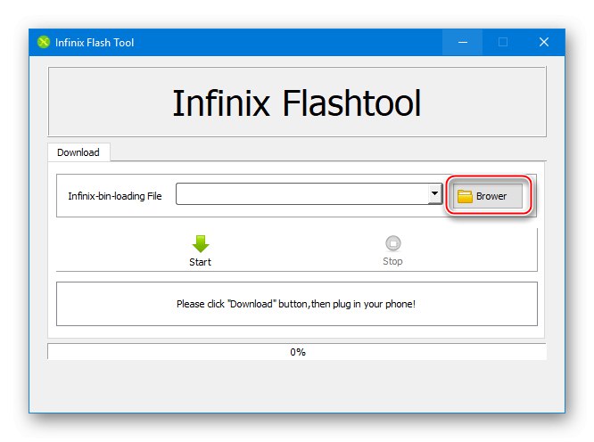Minimize the Infinix Flash Tool window

(462, 42)
